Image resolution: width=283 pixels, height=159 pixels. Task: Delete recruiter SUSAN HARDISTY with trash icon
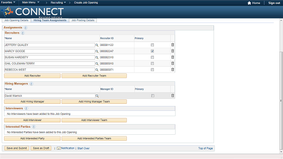(x=172, y=57)
